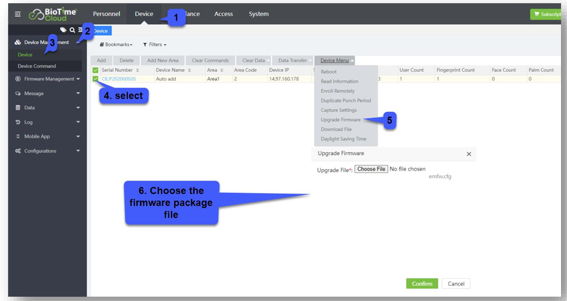
Task: Click the Configurations gears icon
Action: click(18, 151)
